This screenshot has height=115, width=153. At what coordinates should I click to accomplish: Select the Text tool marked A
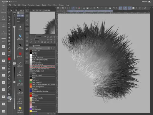[9, 76]
